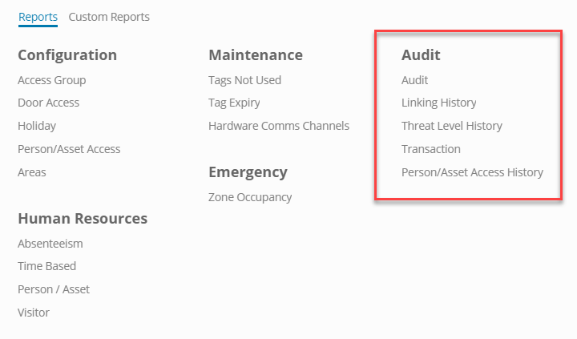Select the Reports tab
The width and height of the screenshot is (577, 339).
(38, 16)
